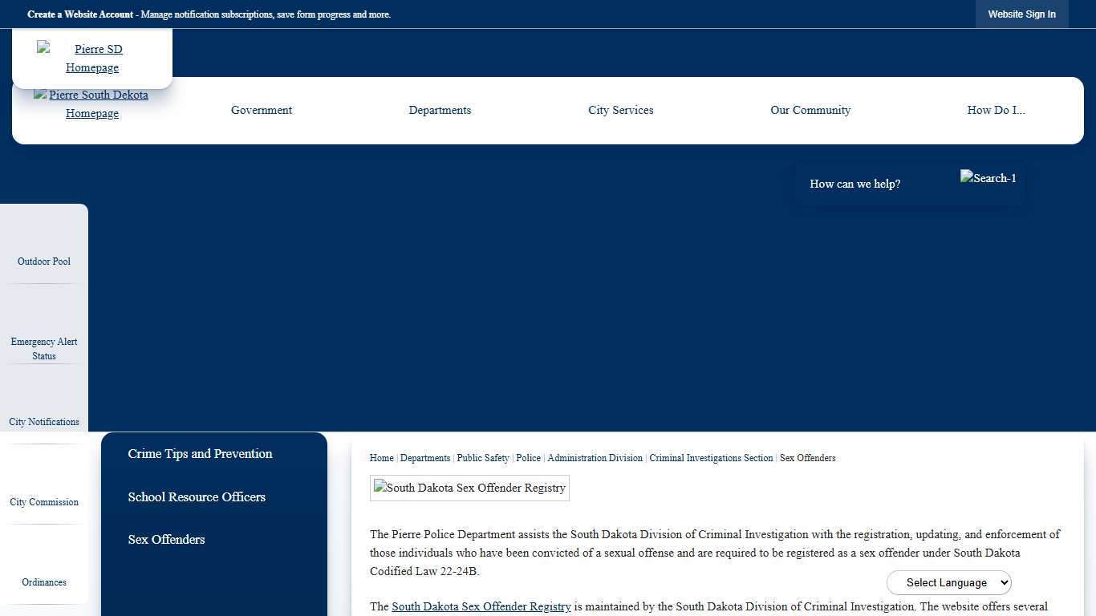Expand the Government menu

point(262,111)
